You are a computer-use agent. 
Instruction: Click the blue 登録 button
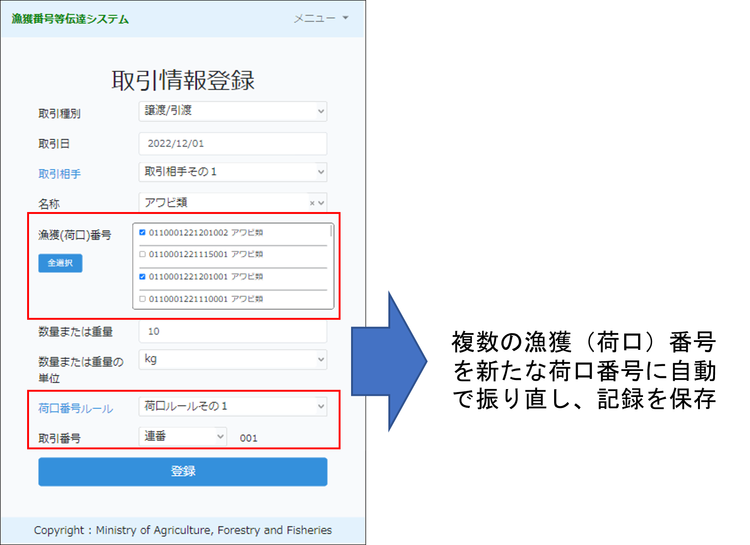pyautogui.click(x=183, y=472)
